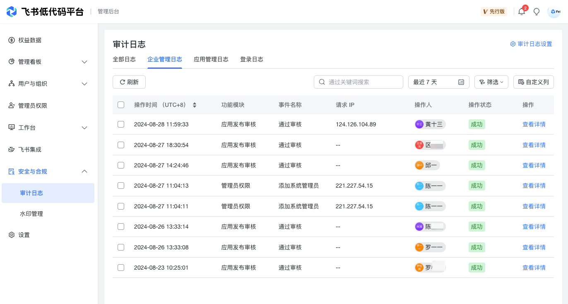Check the 2024-08-28 11:59:33 row
The height and width of the screenshot is (304, 568).
coord(121,124)
